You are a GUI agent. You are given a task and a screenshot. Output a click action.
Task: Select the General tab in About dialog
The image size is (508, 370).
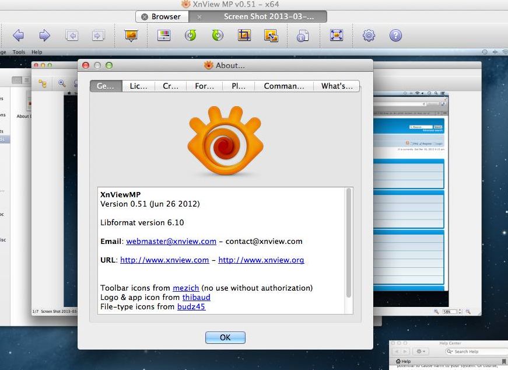click(x=106, y=86)
